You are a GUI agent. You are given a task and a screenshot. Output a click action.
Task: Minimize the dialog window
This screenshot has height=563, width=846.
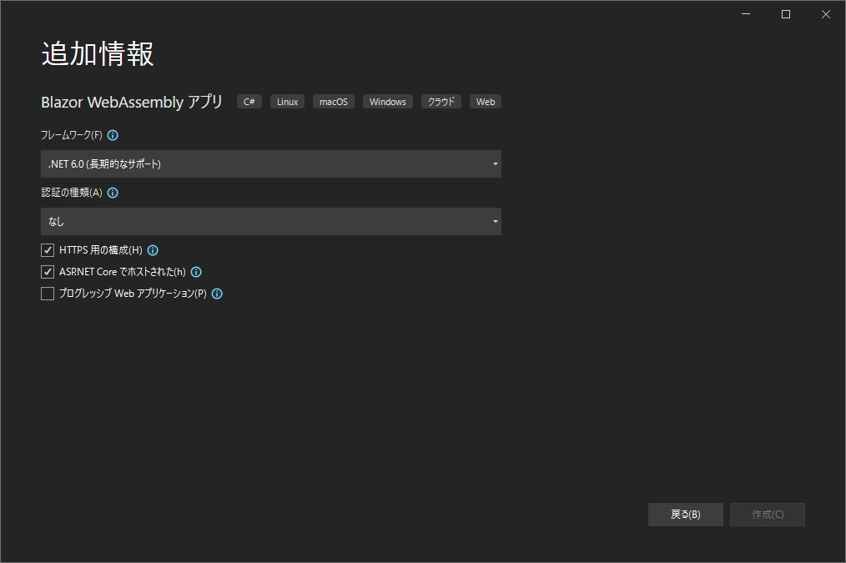746,14
